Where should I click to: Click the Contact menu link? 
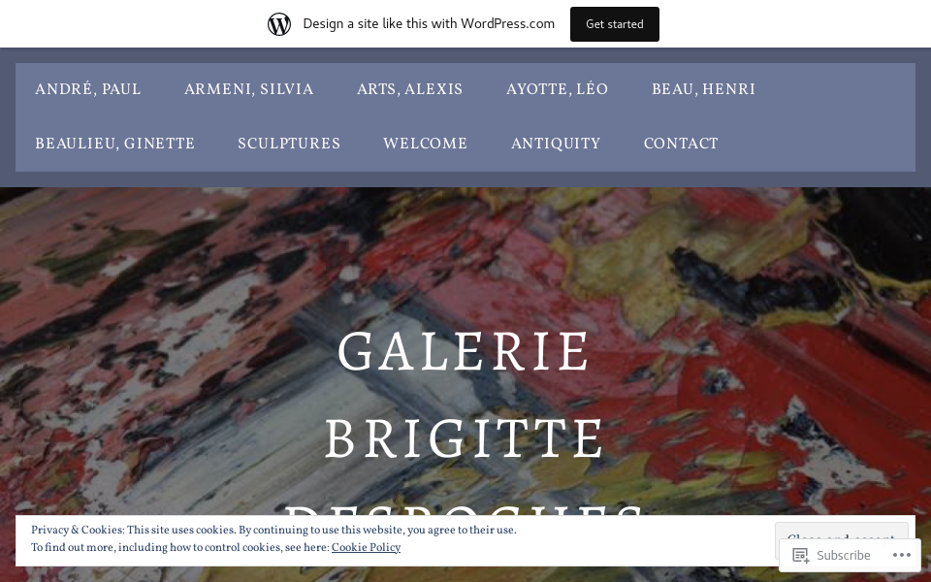coord(681,144)
